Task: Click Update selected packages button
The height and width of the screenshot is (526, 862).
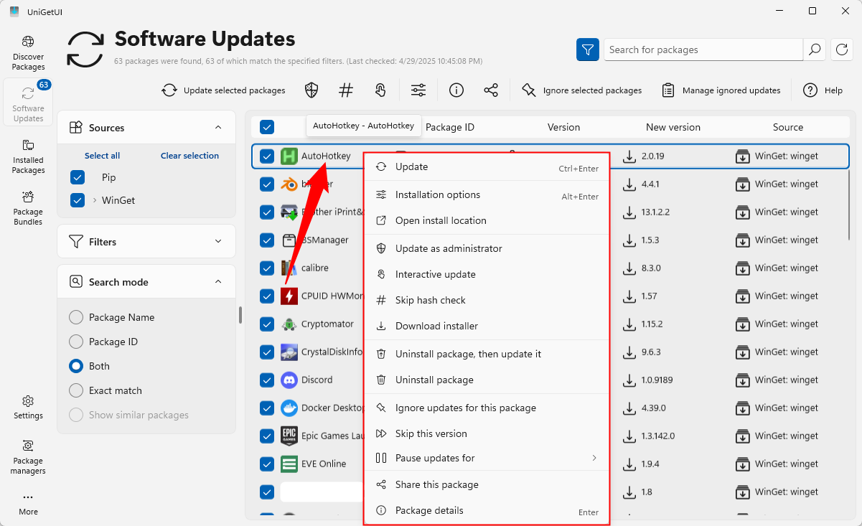Action: (223, 90)
